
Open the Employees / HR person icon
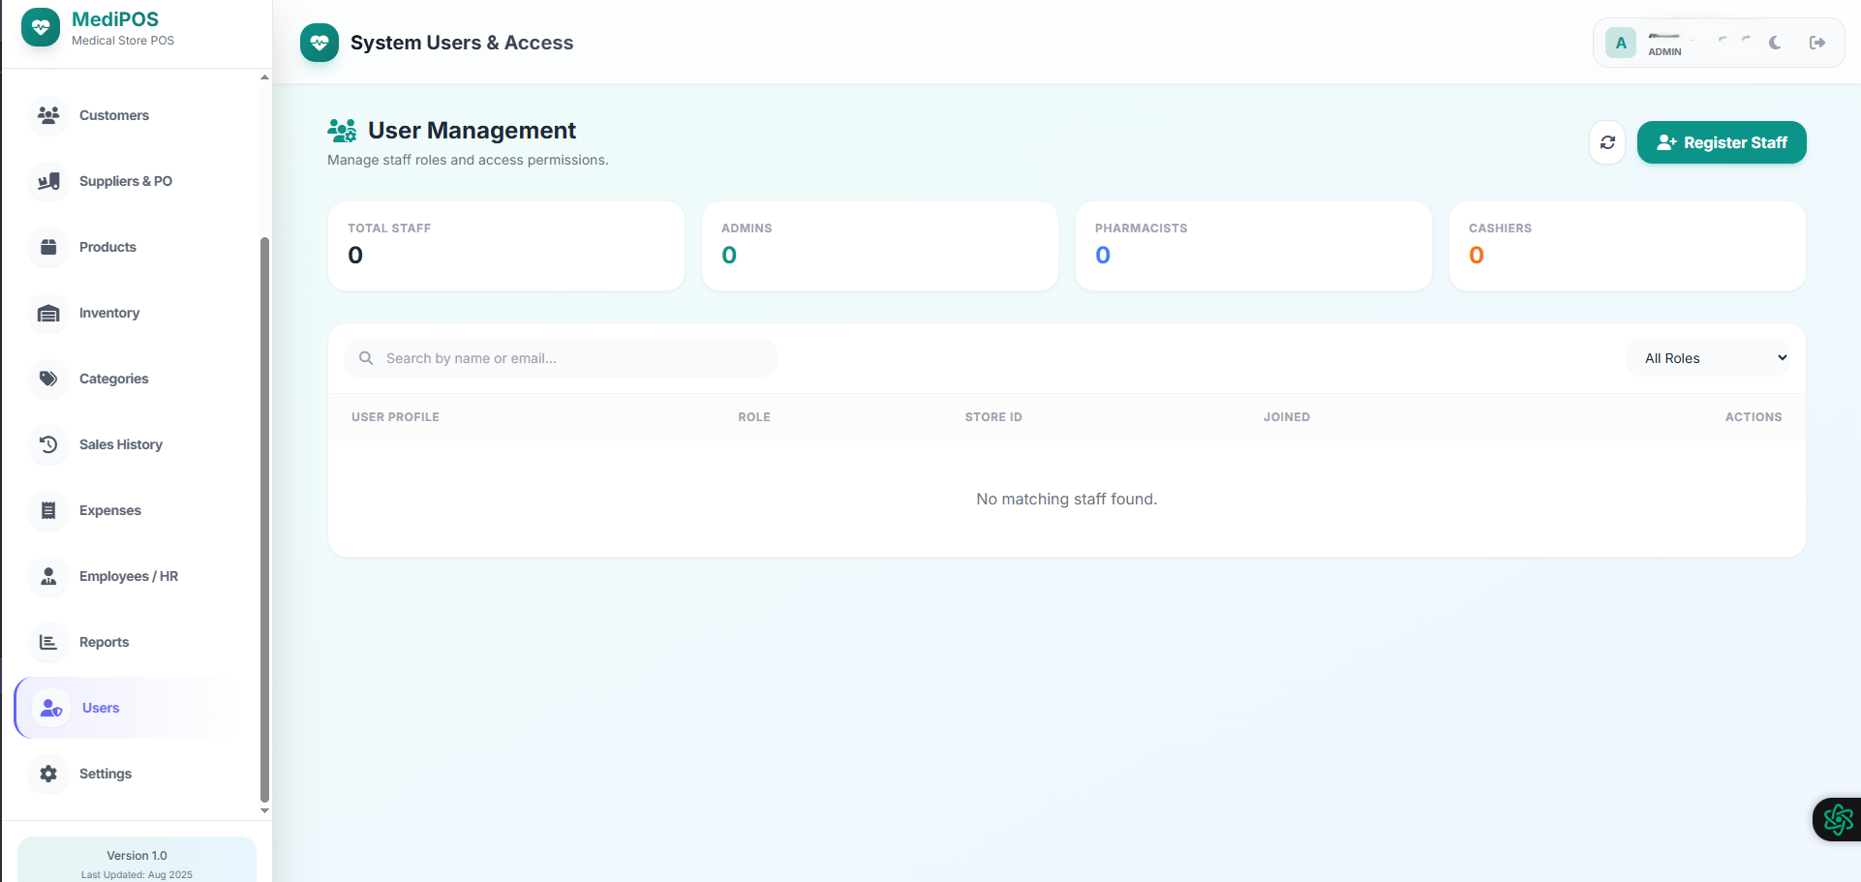tap(48, 576)
